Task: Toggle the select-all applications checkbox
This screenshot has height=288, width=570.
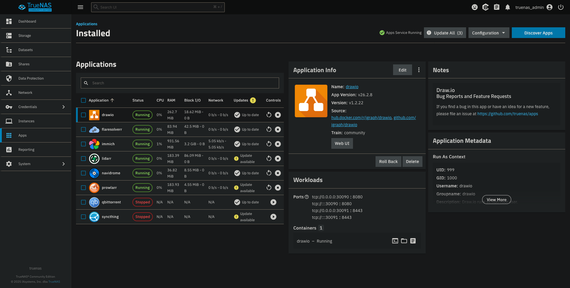Action: (x=83, y=100)
